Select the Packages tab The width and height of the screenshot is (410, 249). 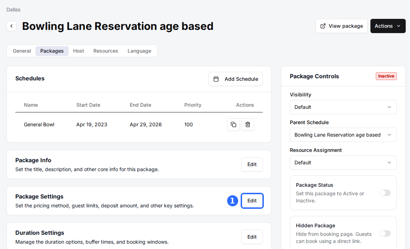[x=52, y=51]
